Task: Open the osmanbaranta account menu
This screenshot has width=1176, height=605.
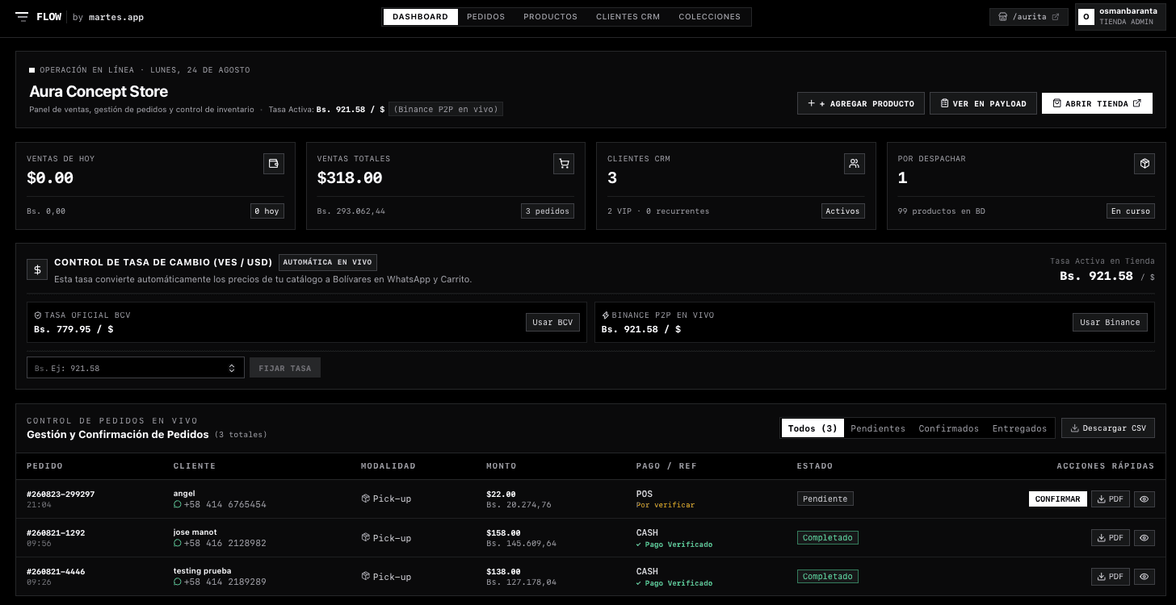Action: (1119, 16)
